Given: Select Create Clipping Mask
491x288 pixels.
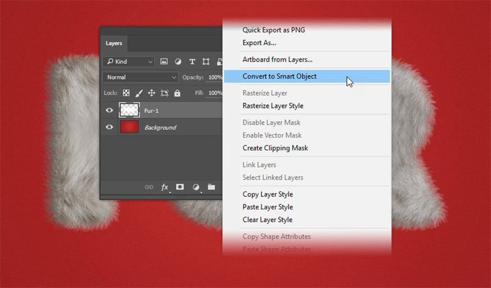Looking at the screenshot, I should [276, 148].
